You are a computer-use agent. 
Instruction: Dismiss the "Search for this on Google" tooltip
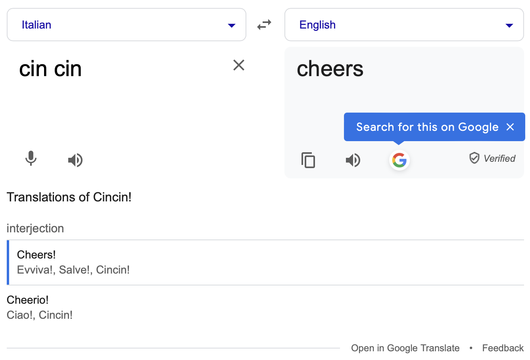click(510, 127)
